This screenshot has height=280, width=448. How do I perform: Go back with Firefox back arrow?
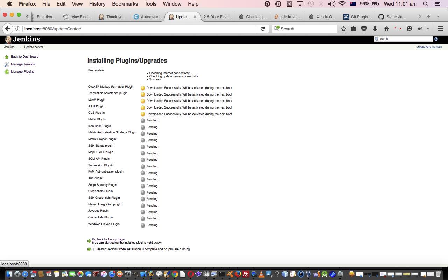pyautogui.click(x=8, y=29)
